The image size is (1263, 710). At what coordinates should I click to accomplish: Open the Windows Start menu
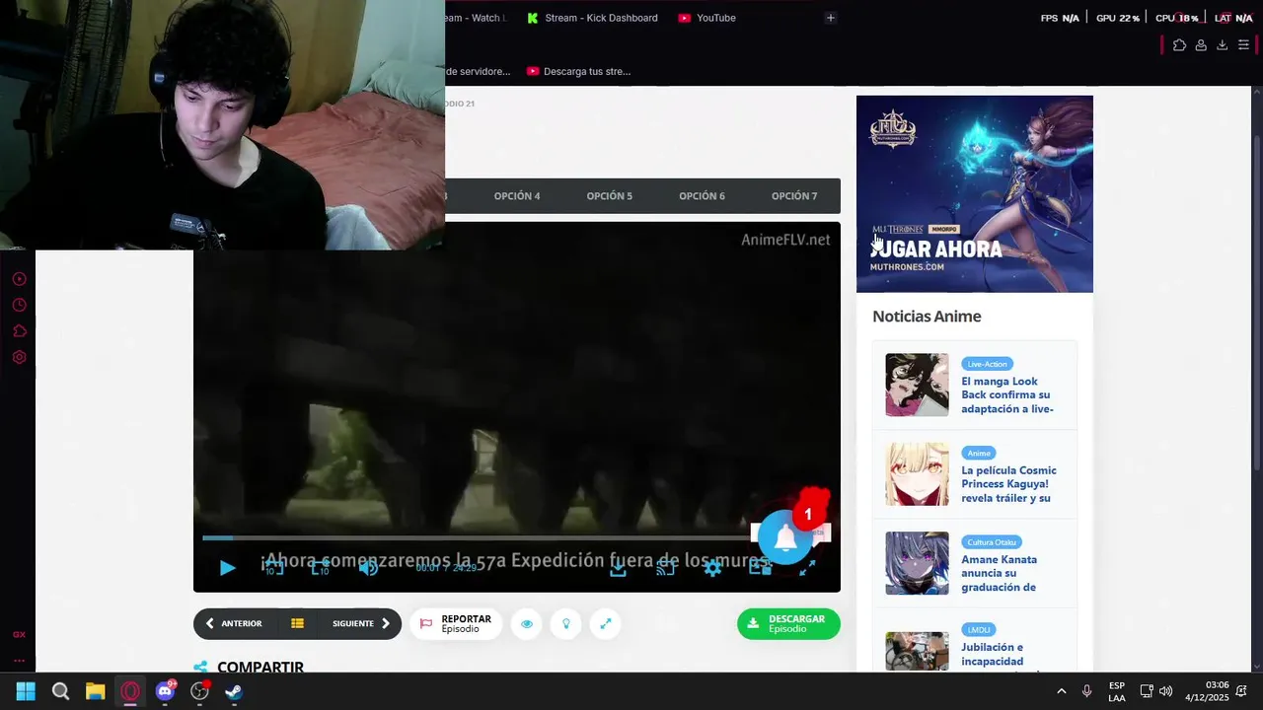point(26,691)
